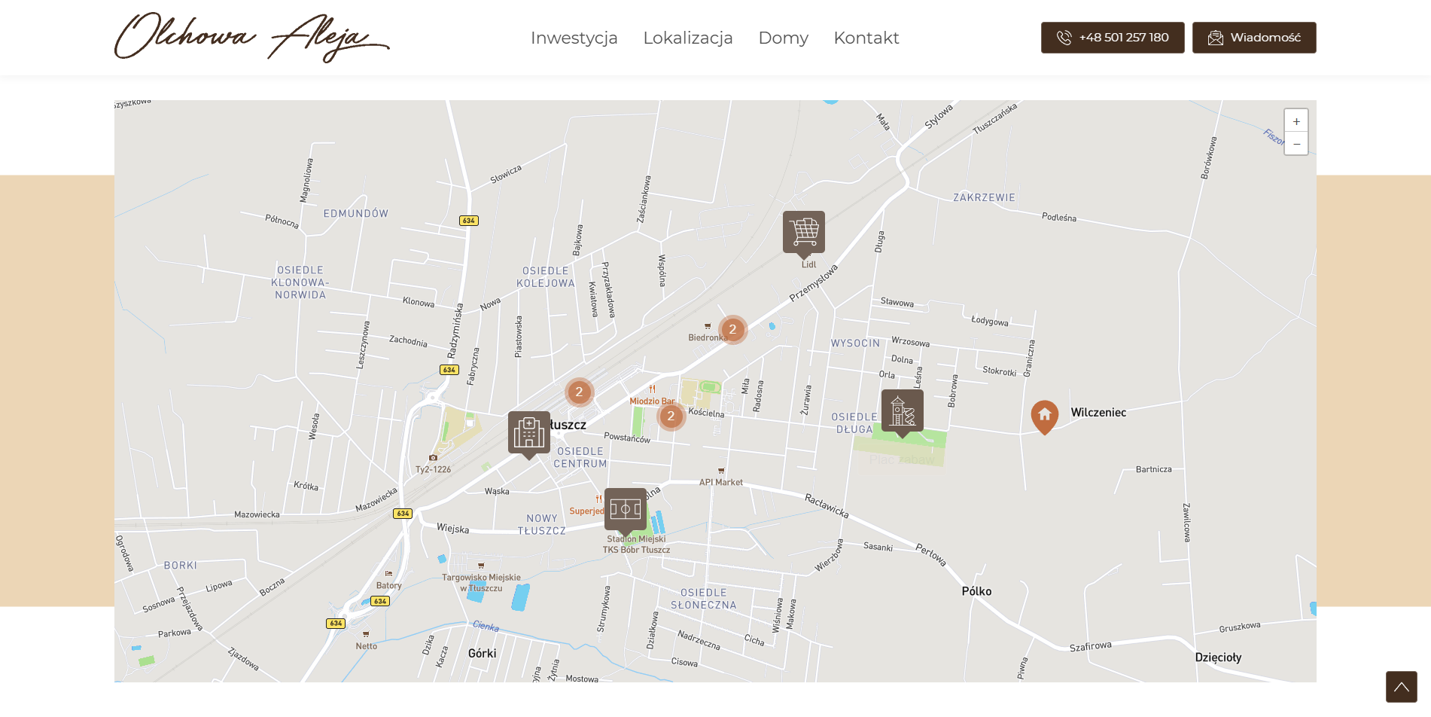Zoom out on the map
Image resolution: width=1431 pixels, height=717 pixels.
[x=1296, y=144]
